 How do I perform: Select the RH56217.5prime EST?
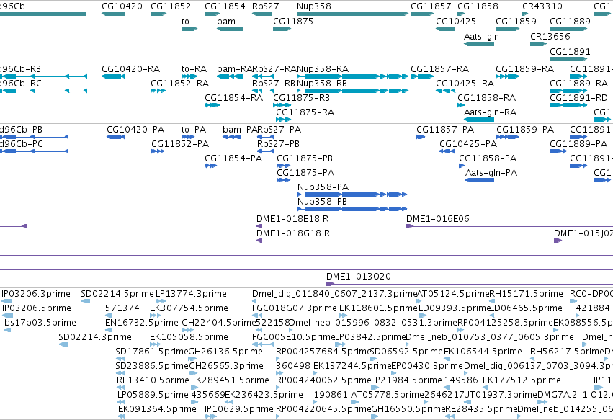[x=534, y=359]
